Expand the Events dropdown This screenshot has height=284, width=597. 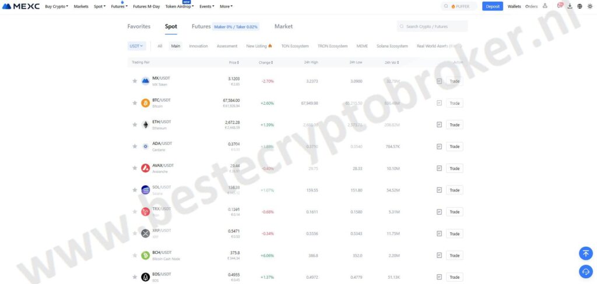pos(207,6)
